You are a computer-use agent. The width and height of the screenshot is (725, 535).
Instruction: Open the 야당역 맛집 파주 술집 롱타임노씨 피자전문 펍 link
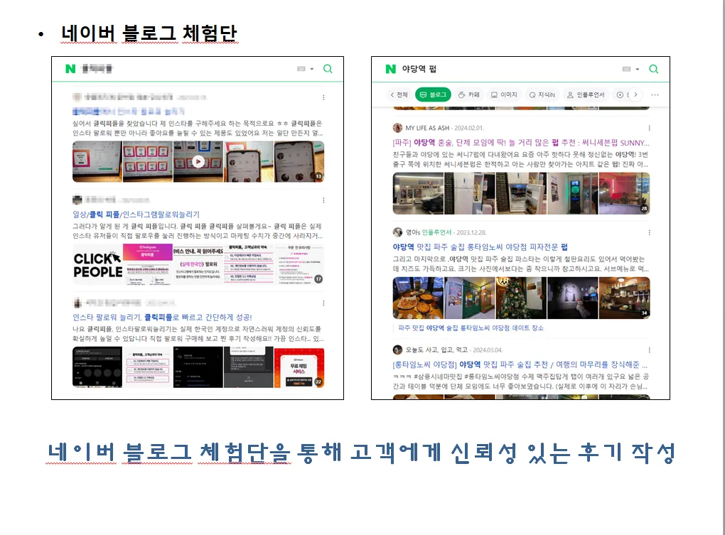[480, 247]
